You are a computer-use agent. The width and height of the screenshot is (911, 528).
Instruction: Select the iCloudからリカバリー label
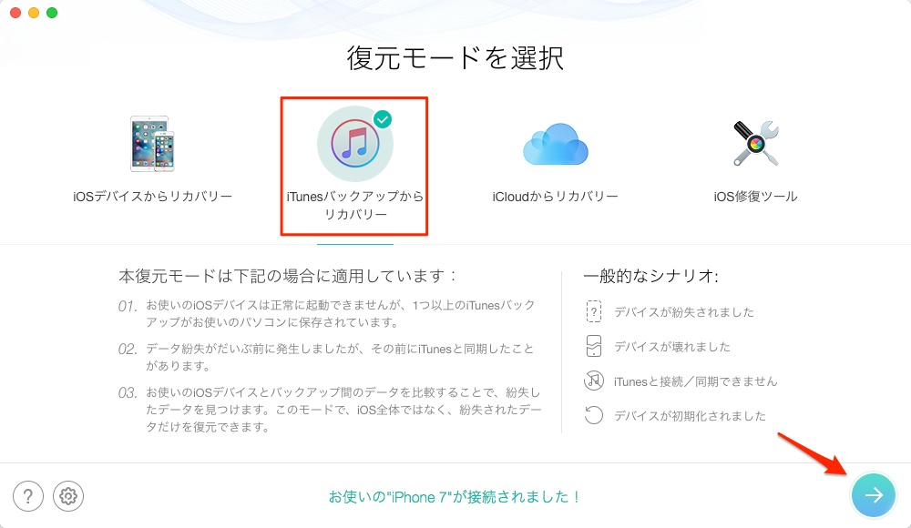tap(556, 197)
